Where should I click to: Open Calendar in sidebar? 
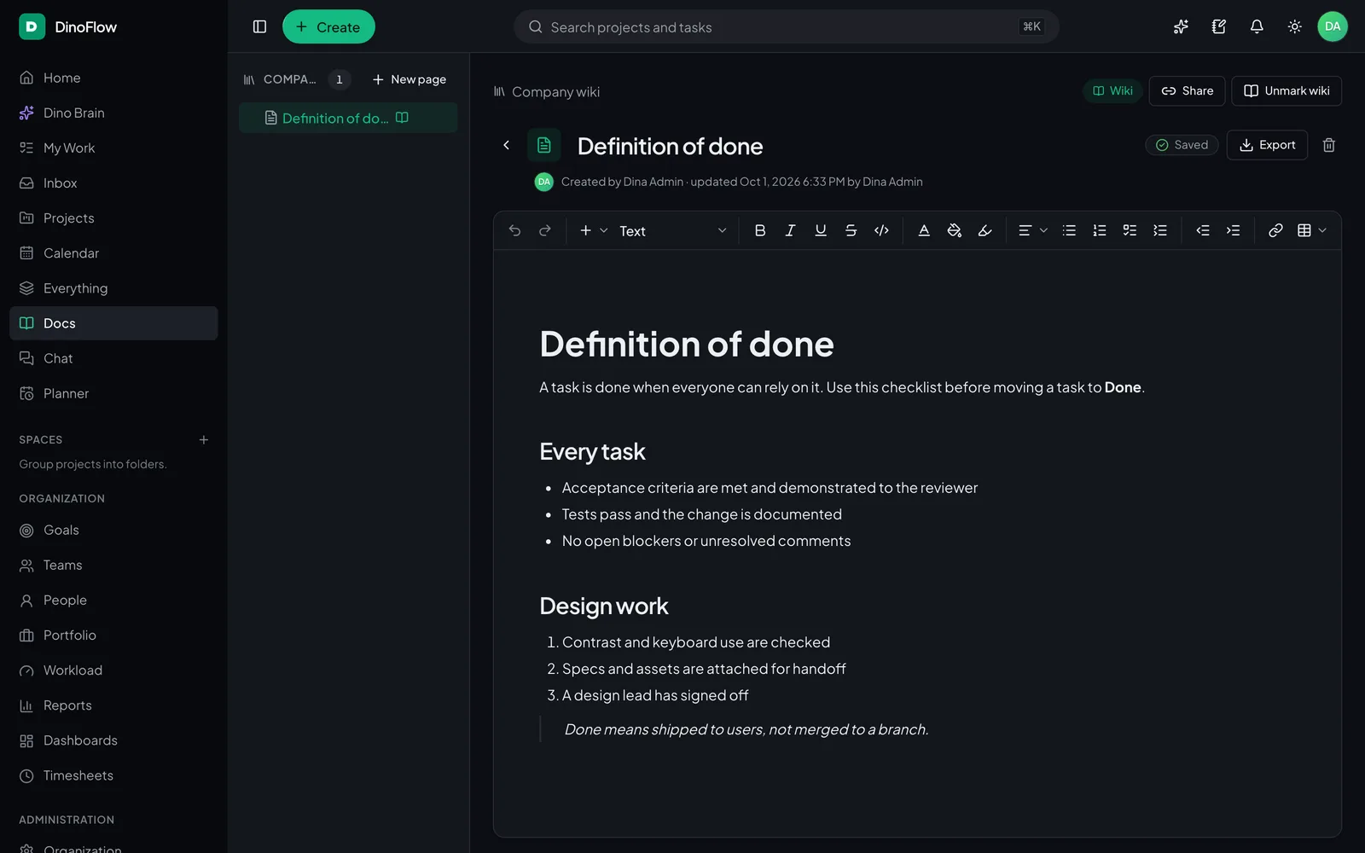pyautogui.click(x=113, y=253)
